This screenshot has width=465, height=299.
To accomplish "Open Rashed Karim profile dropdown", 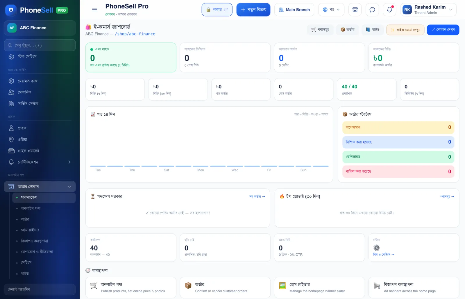I will tap(428, 10).
